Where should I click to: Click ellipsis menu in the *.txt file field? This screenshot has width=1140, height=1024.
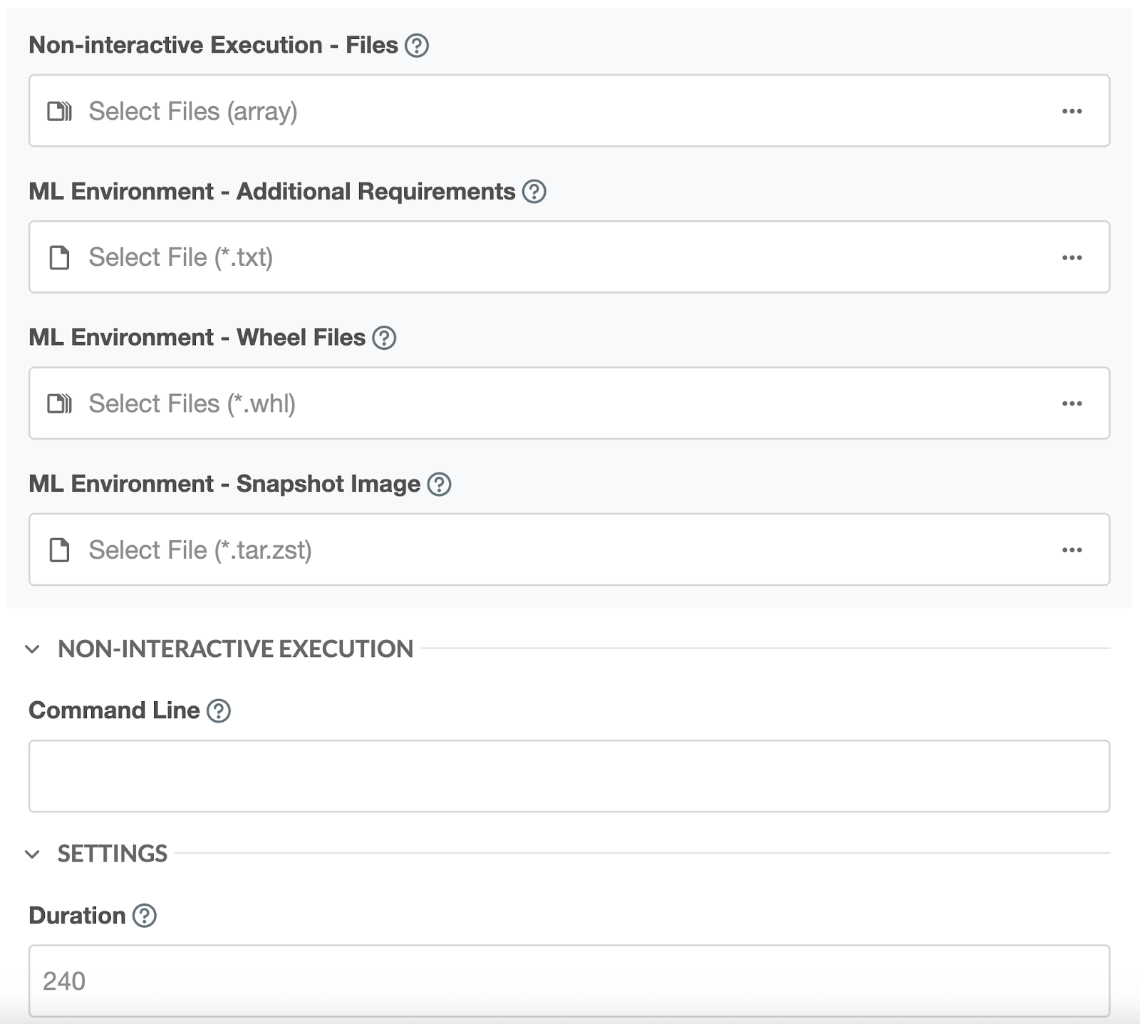1072,257
